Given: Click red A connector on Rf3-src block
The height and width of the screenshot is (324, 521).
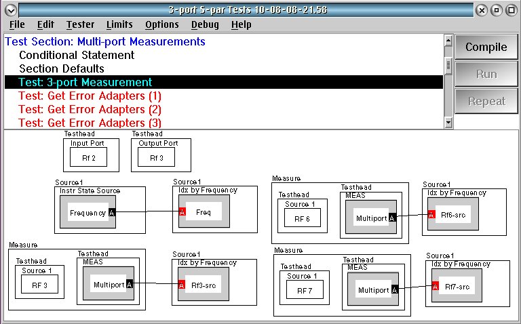Looking at the screenshot, I should point(182,285).
